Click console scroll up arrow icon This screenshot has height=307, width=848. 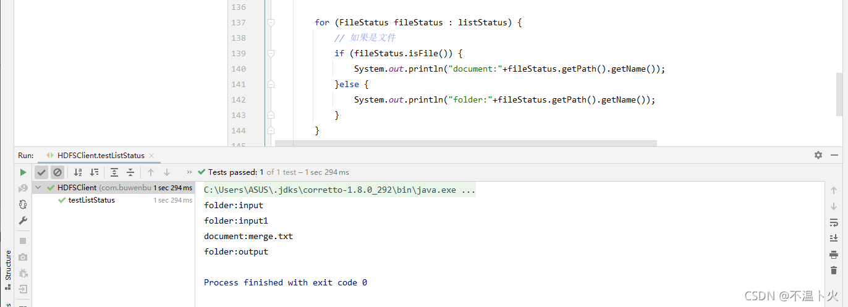834,191
